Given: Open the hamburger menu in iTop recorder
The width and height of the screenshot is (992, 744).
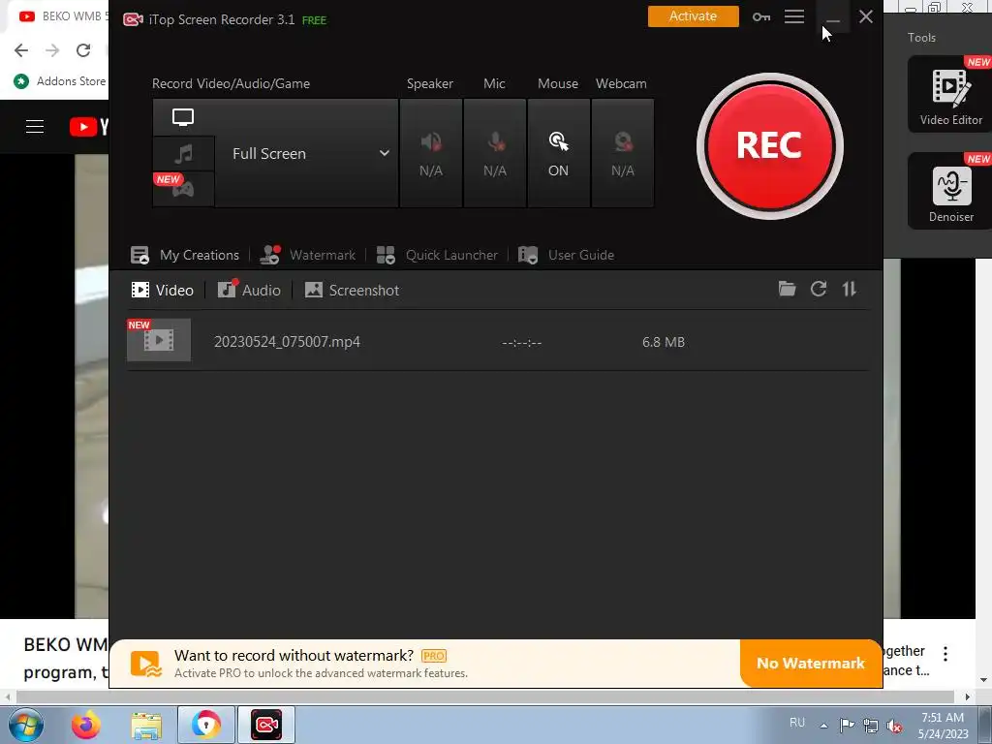Looking at the screenshot, I should tap(794, 16).
